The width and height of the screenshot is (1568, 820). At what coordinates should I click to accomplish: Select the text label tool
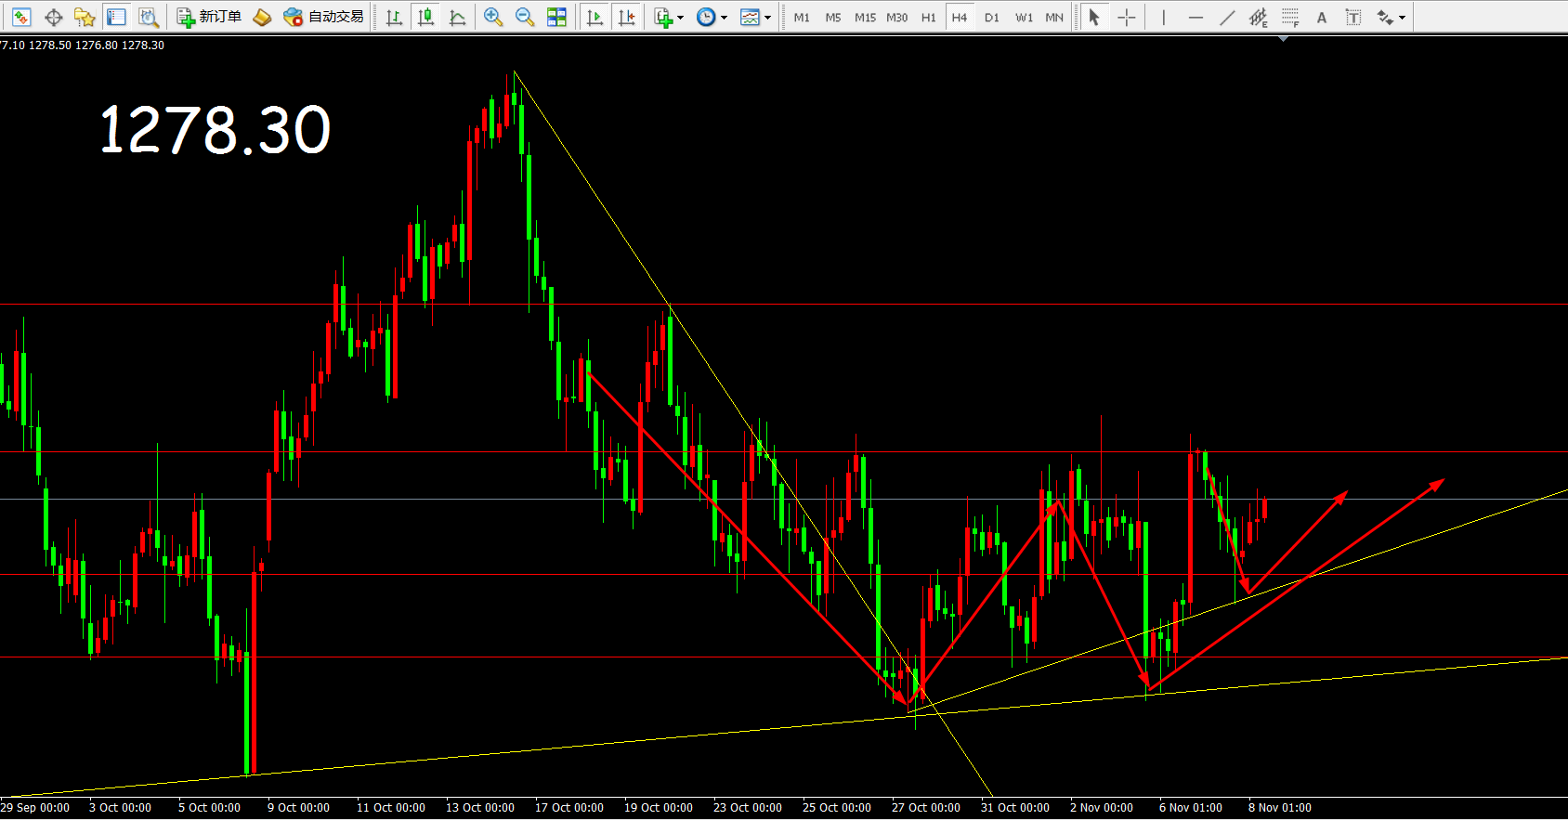(x=1353, y=17)
